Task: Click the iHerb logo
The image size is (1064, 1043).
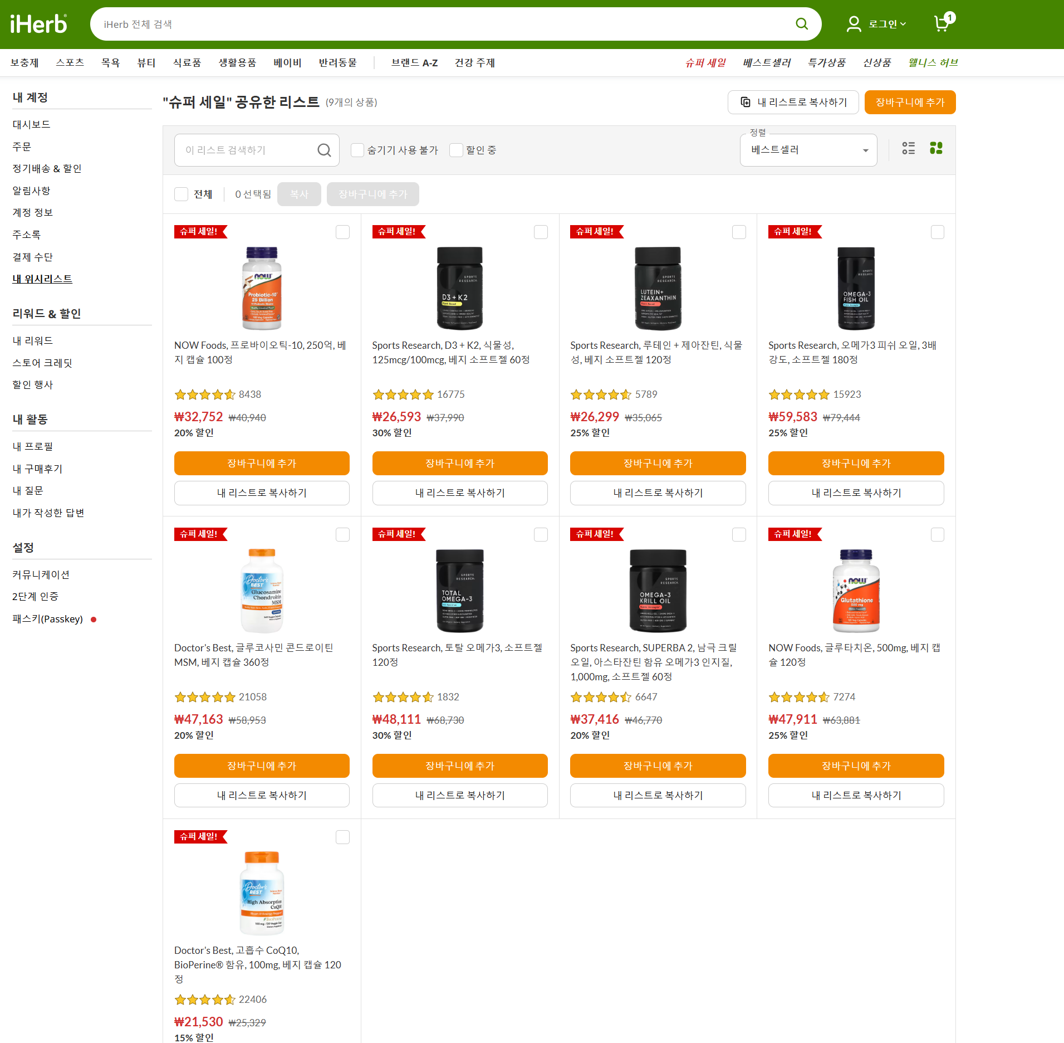Action: pos(38,24)
